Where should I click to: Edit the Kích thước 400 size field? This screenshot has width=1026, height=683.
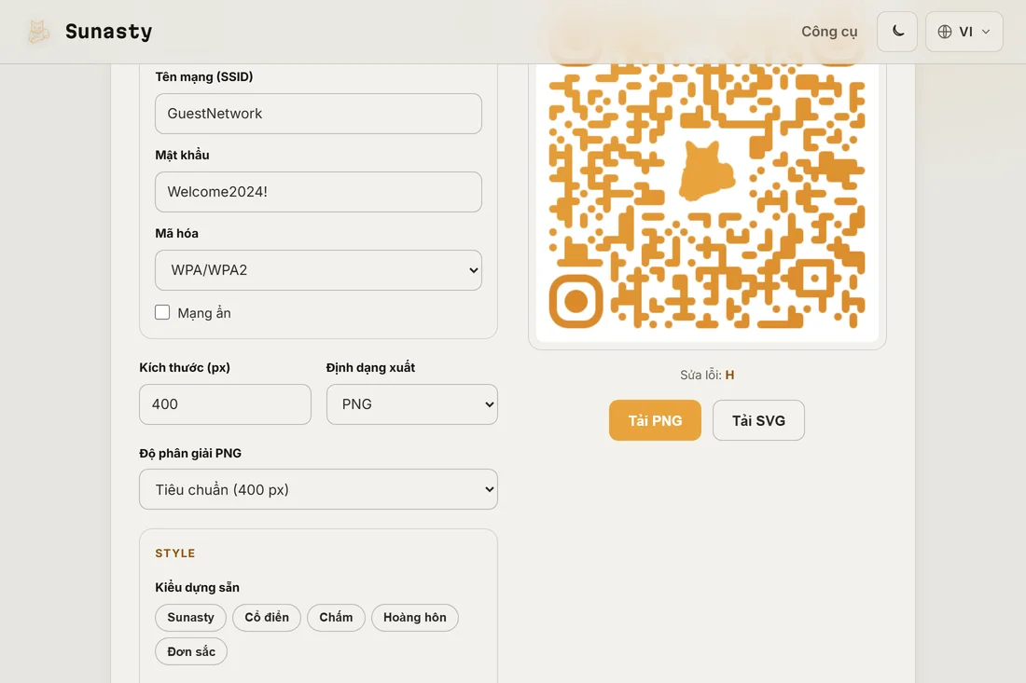225,404
